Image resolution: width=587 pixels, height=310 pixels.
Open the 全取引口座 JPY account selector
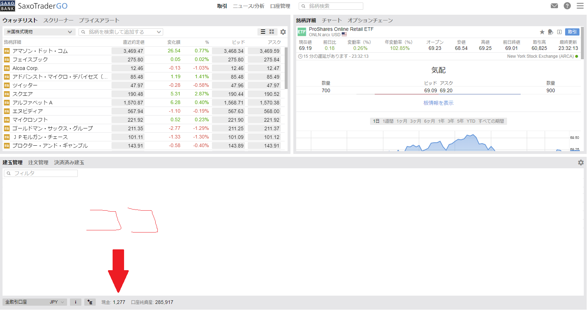coord(35,302)
